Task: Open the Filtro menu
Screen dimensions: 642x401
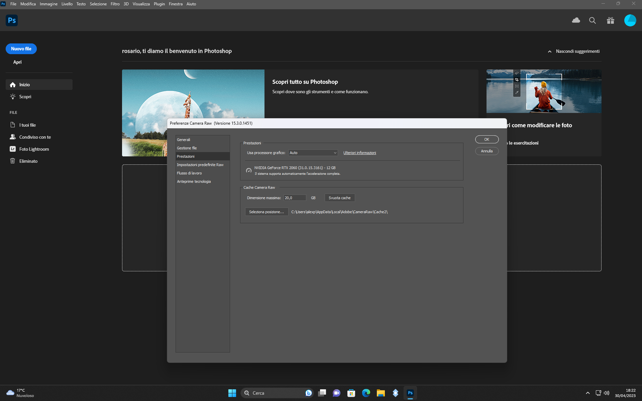Action: point(115,4)
